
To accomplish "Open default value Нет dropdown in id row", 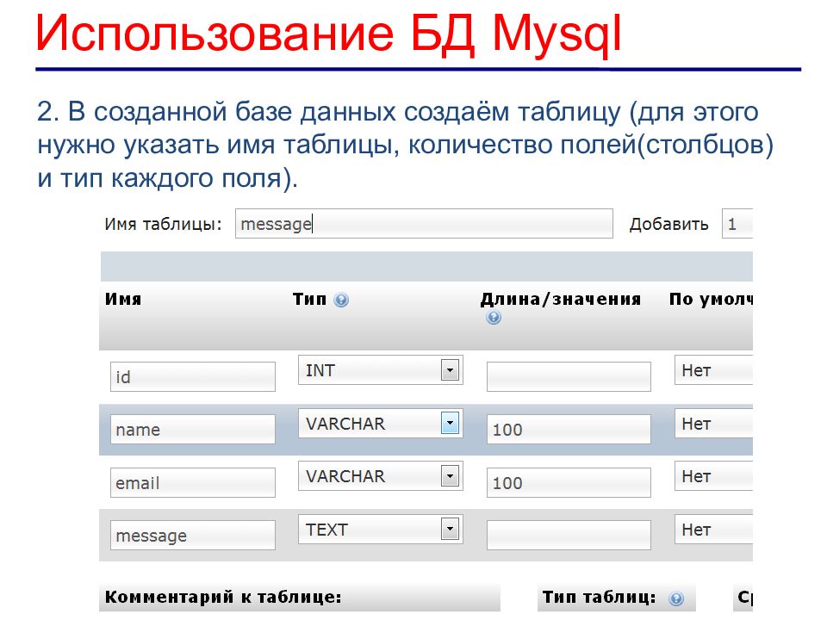I will coord(714,371).
